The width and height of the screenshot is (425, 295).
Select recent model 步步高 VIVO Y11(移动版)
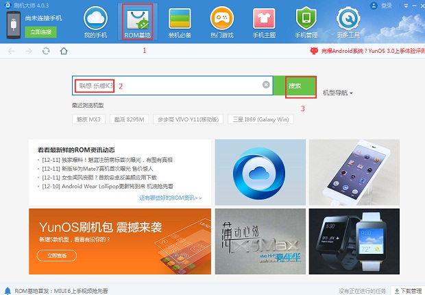(x=188, y=119)
